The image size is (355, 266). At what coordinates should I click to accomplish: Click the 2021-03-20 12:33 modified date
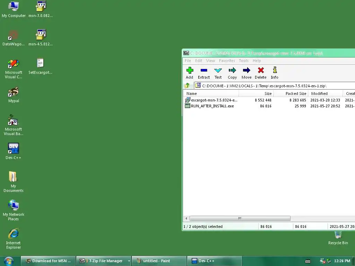(x=325, y=100)
